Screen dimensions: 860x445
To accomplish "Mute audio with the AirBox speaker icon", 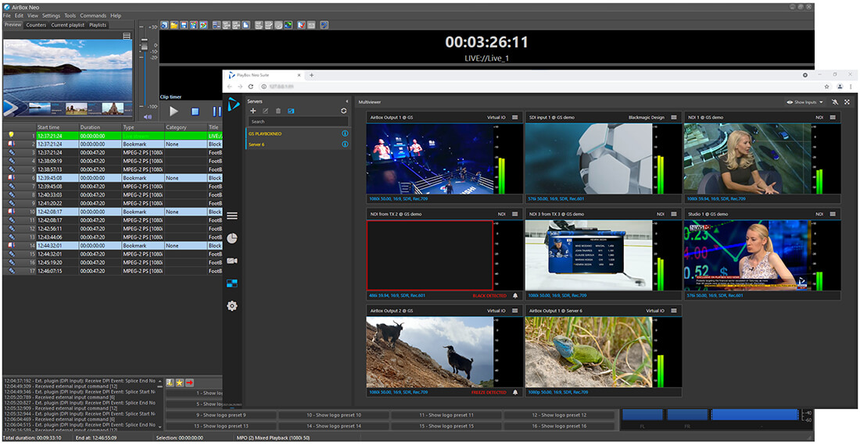I will [147, 116].
